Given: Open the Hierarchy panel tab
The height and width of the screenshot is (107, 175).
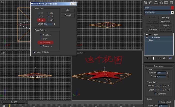Looking at the screenshot, I should click(156, 2).
